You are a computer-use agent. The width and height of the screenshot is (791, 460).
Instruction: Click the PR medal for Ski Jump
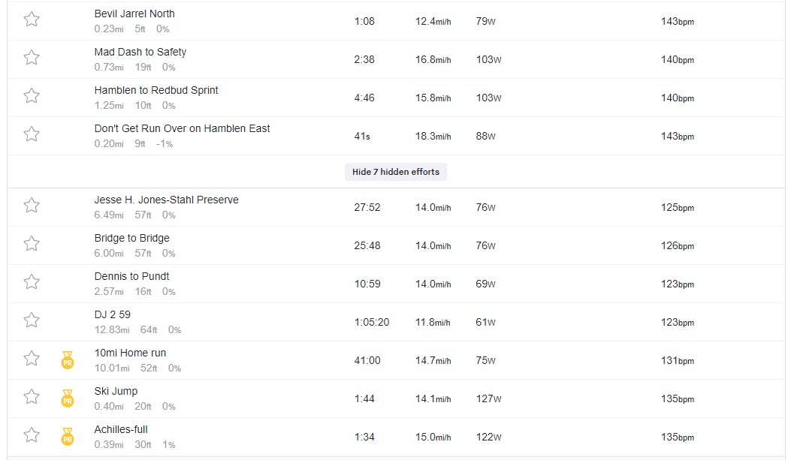pos(67,398)
